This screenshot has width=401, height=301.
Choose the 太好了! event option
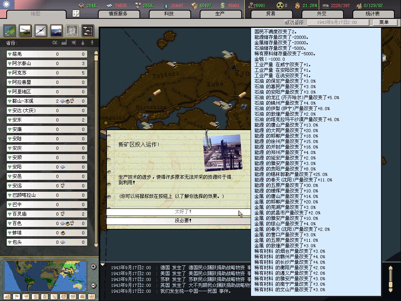click(x=179, y=212)
